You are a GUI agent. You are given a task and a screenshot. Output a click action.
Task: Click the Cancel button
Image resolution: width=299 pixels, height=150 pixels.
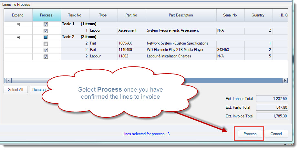click(x=276, y=134)
